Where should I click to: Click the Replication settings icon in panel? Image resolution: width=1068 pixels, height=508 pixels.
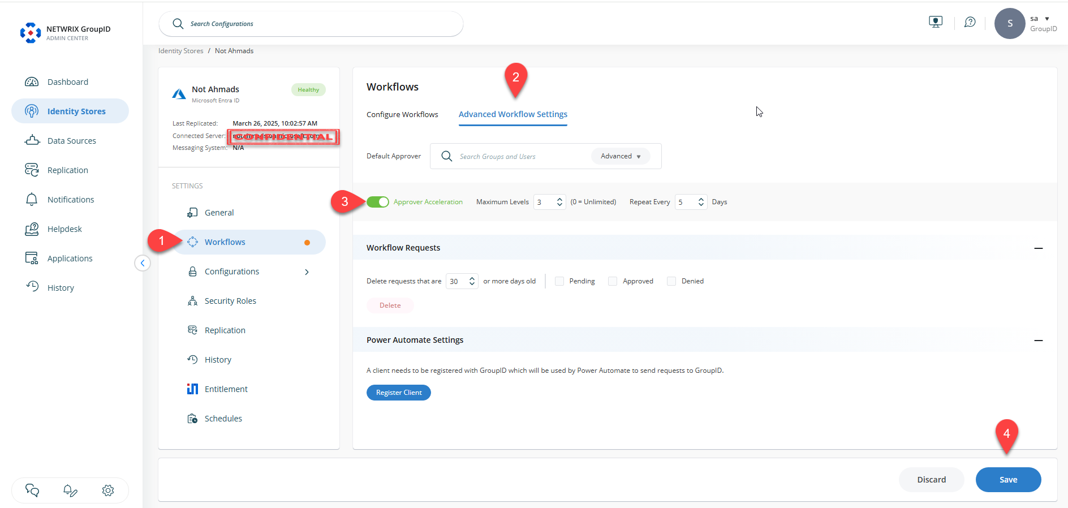[192, 330]
